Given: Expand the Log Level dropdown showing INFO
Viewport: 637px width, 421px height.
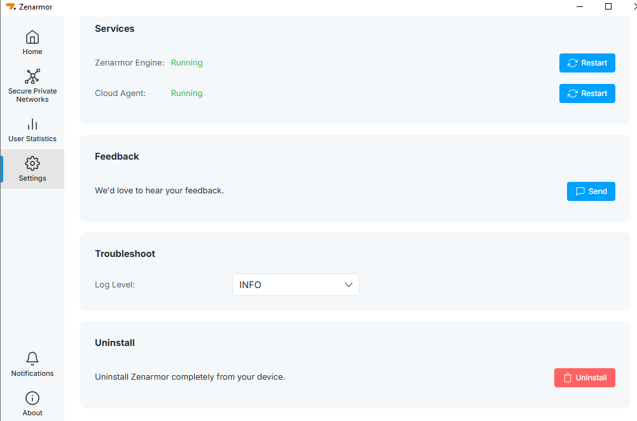Looking at the screenshot, I should coord(296,285).
